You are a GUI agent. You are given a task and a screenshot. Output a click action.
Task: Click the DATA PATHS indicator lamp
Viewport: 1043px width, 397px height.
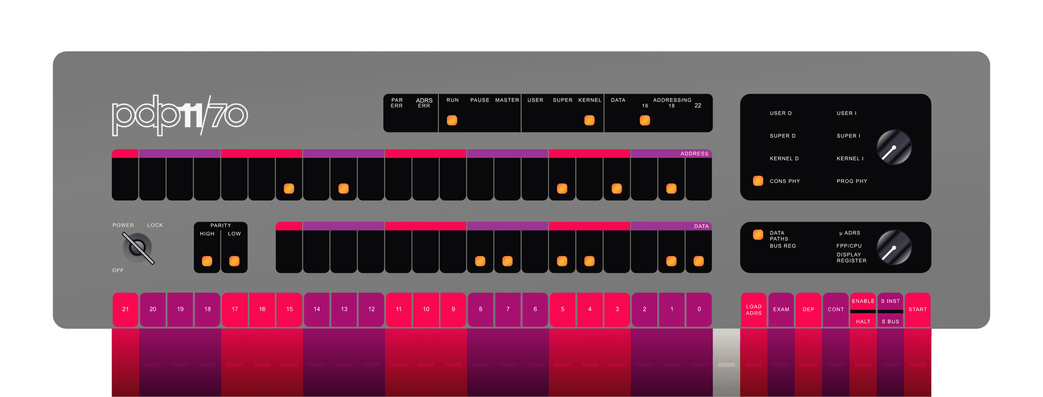(758, 235)
